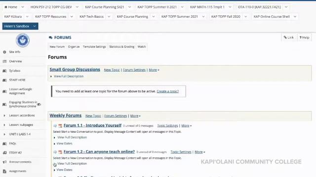Click the START HERE lesson icon

pyautogui.click(x=4, y=80)
